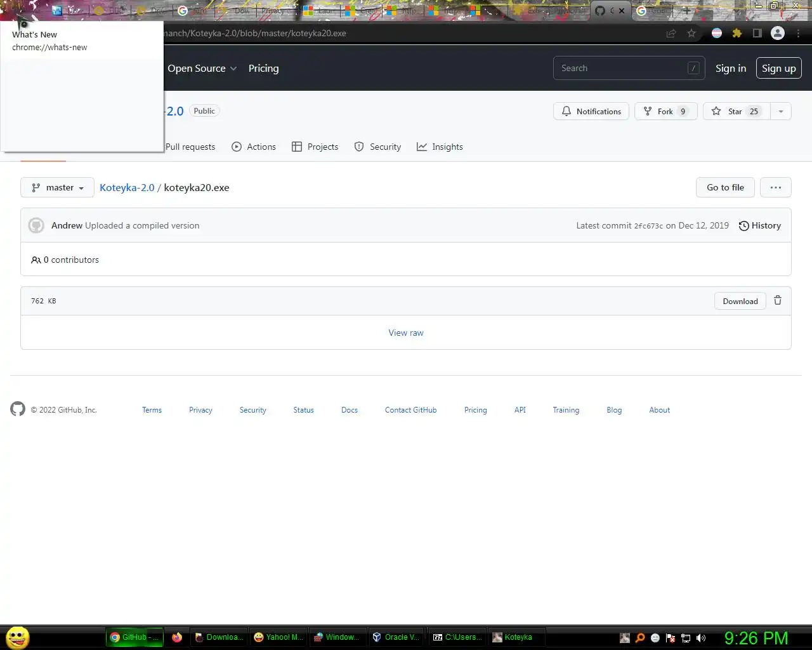Open the Notifications bell button
This screenshot has width=812, height=650.
pos(591,111)
